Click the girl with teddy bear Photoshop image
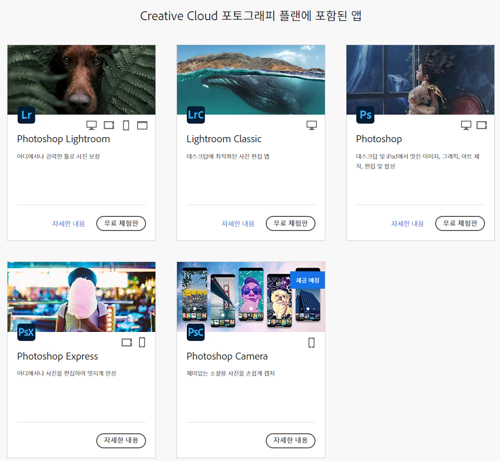 [420, 80]
